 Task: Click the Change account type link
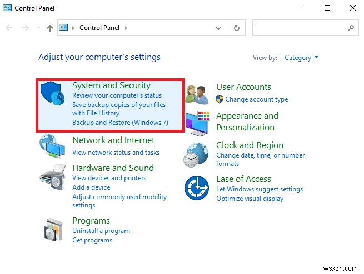point(256,99)
